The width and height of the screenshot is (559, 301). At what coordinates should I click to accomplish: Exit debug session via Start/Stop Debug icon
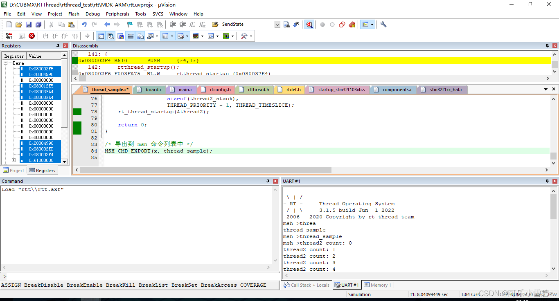[309, 24]
